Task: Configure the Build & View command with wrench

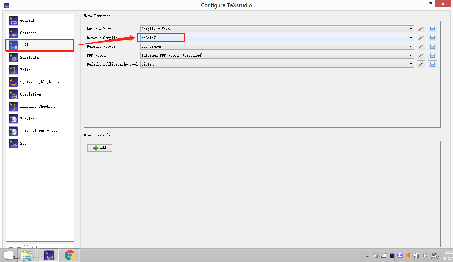Action: pyautogui.click(x=421, y=29)
